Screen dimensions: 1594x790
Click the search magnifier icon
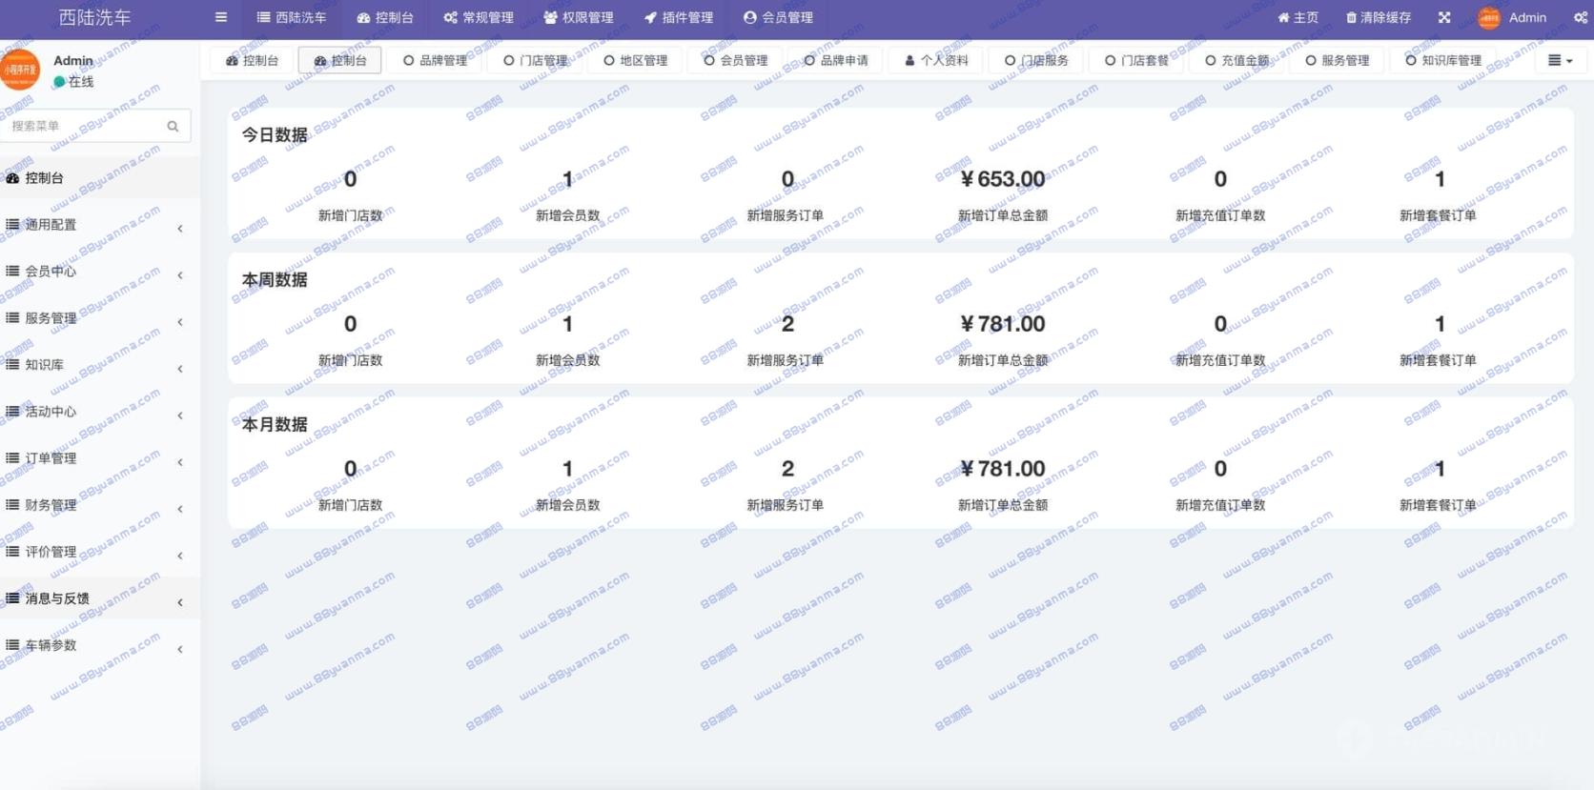[x=173, y=126]
